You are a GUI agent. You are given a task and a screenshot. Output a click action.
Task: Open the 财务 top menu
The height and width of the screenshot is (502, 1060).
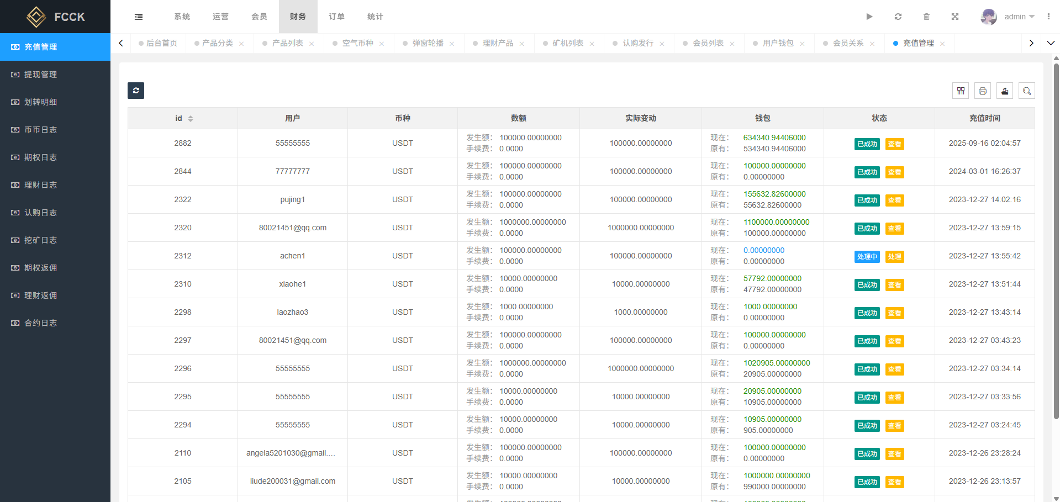tap(298, 17)
